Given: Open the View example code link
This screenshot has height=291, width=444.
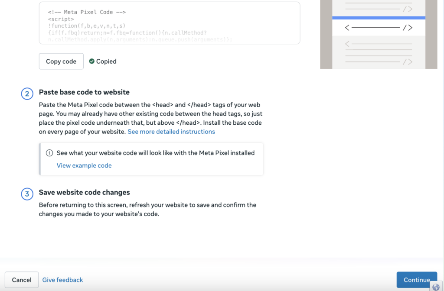Looking at the screenshot, I should pos(84,165).
